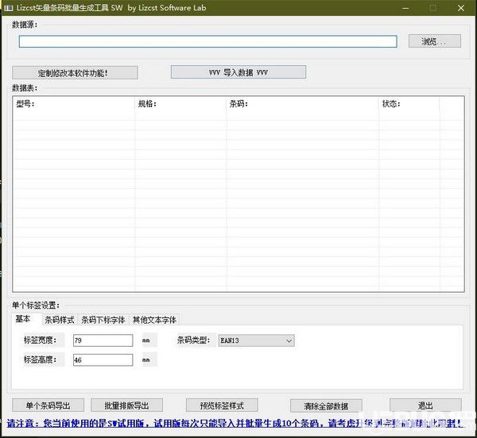Image resolution: width=477 pixels, height=438 pixels.
Task: Open the 条码样式 tab
Action: [60, 320]
